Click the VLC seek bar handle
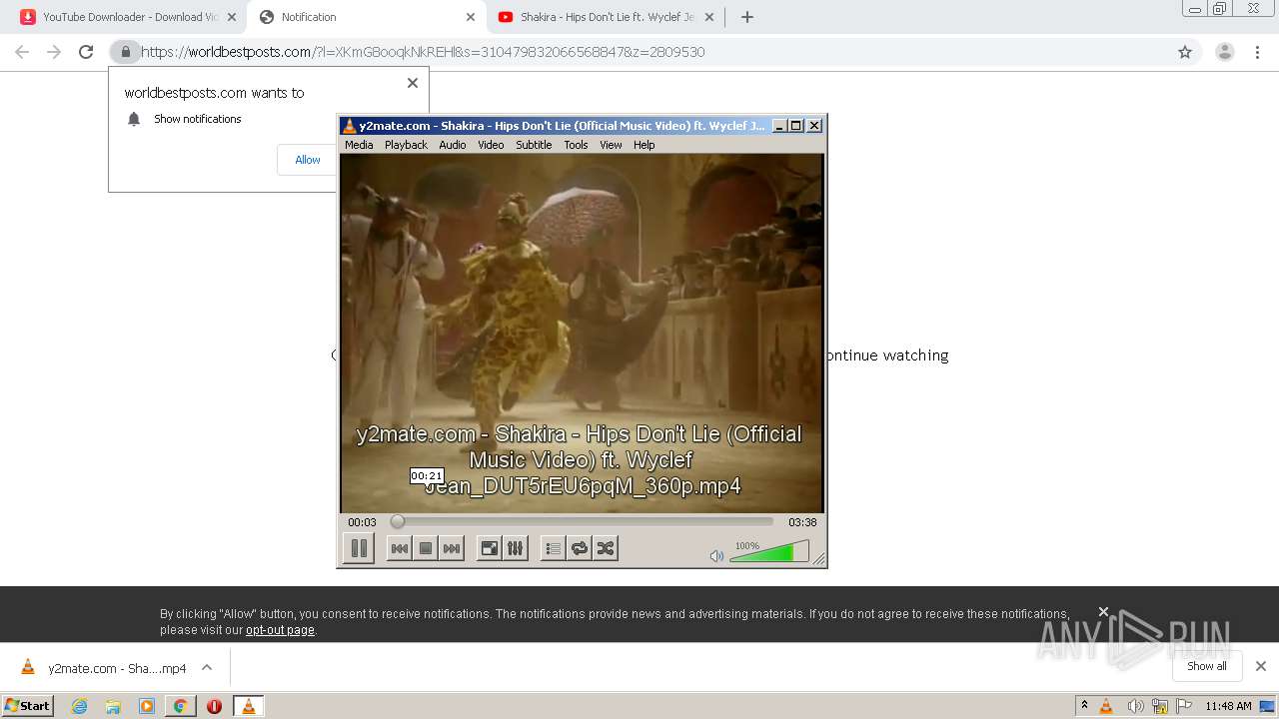1279x719 pixels. (398, 521)
